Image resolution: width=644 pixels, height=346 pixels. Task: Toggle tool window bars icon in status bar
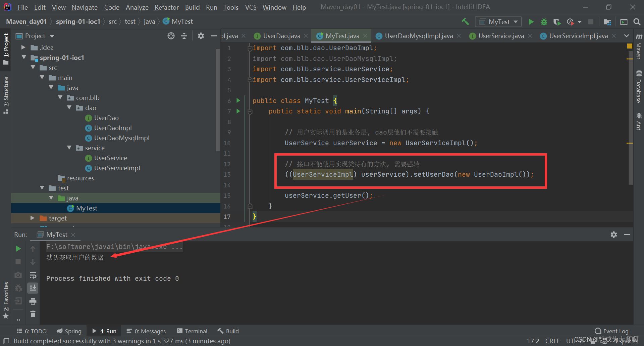coord(6,341)
